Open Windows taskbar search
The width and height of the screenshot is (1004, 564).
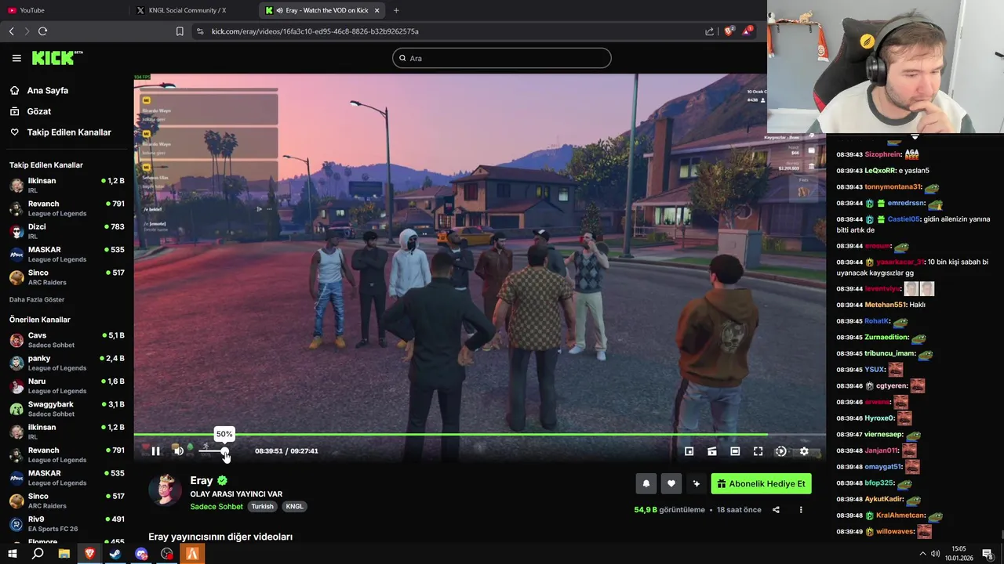tap(38, 554)
